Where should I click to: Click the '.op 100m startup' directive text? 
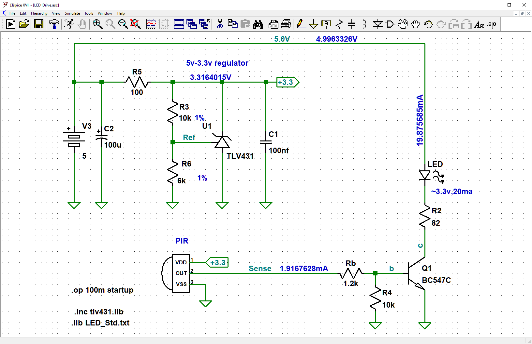pyautogui.click(x=102, y=290)
